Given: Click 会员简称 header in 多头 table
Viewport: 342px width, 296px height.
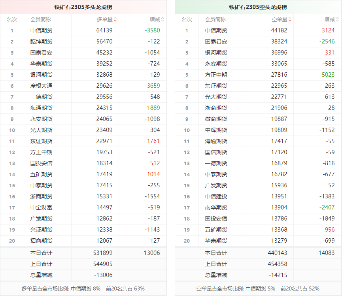Looking at the screenshot, I should coord(40,19).
